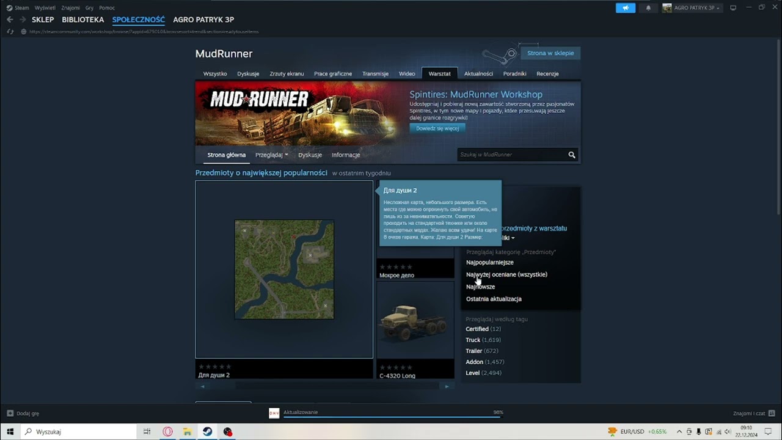The height and width of the screenshot is (440, 782).
Task: Click the search magnifier in the workshop
Action: 572,155
